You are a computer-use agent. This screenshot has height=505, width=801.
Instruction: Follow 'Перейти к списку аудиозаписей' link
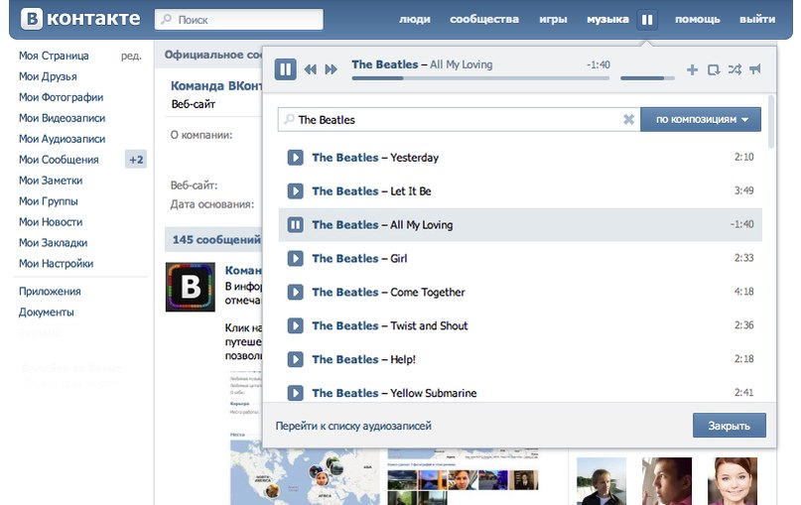coord(353,426)
